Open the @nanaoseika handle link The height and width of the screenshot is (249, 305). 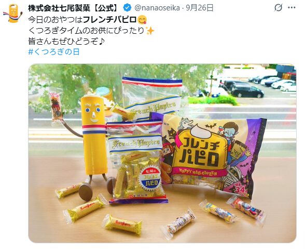click(x=157, y=8)
